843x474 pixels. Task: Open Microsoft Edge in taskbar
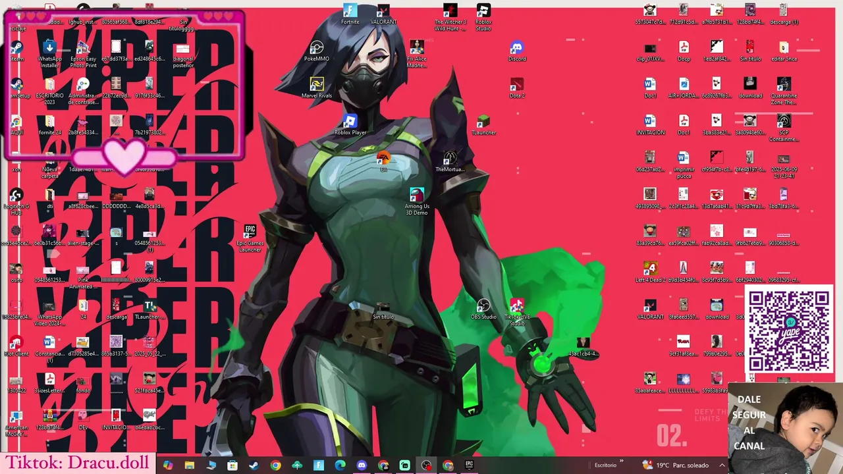pyautogui.click(x=340, y=465)
